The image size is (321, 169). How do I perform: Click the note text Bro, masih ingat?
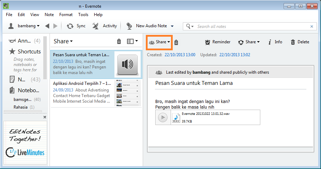193,101
